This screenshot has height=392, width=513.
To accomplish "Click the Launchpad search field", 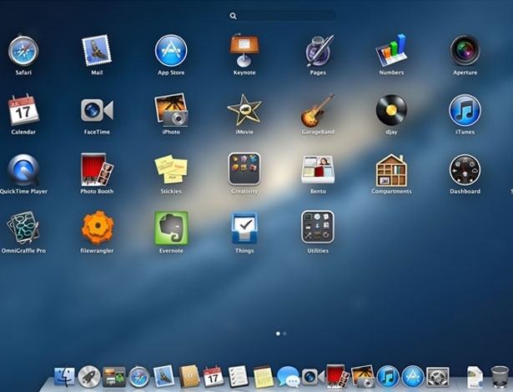I will pos(282,16).
